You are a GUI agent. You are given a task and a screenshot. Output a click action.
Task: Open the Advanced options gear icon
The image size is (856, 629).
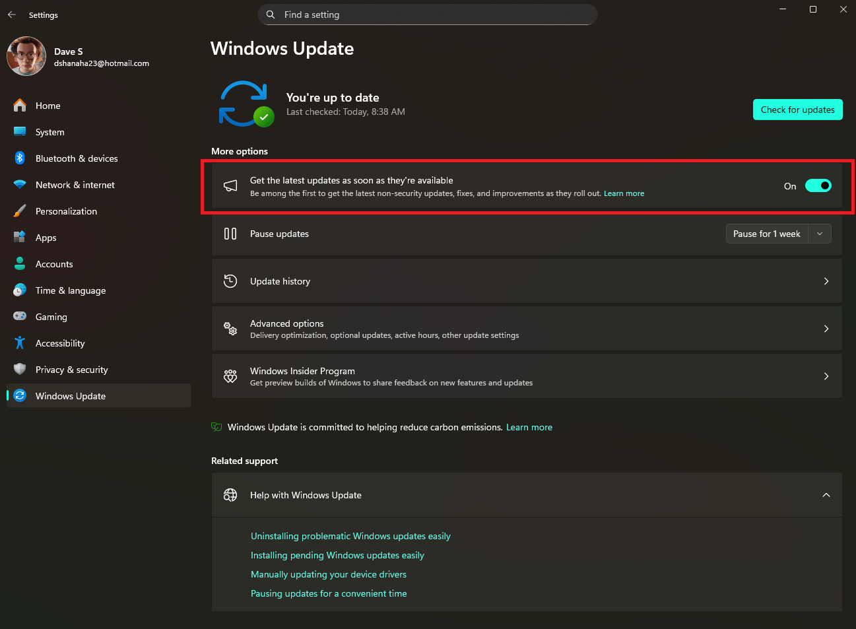(230, 328)
